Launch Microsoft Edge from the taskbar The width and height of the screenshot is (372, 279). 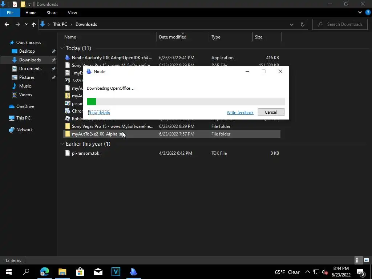click(44, 272)
